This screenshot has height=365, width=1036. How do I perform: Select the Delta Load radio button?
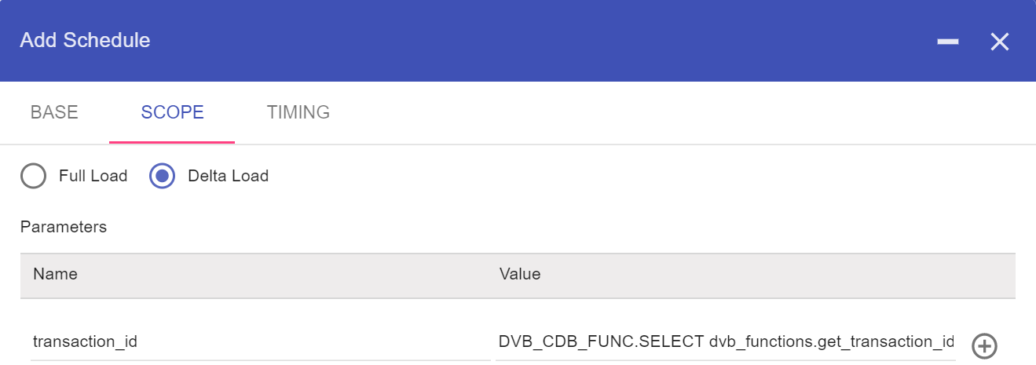point(162,176)
